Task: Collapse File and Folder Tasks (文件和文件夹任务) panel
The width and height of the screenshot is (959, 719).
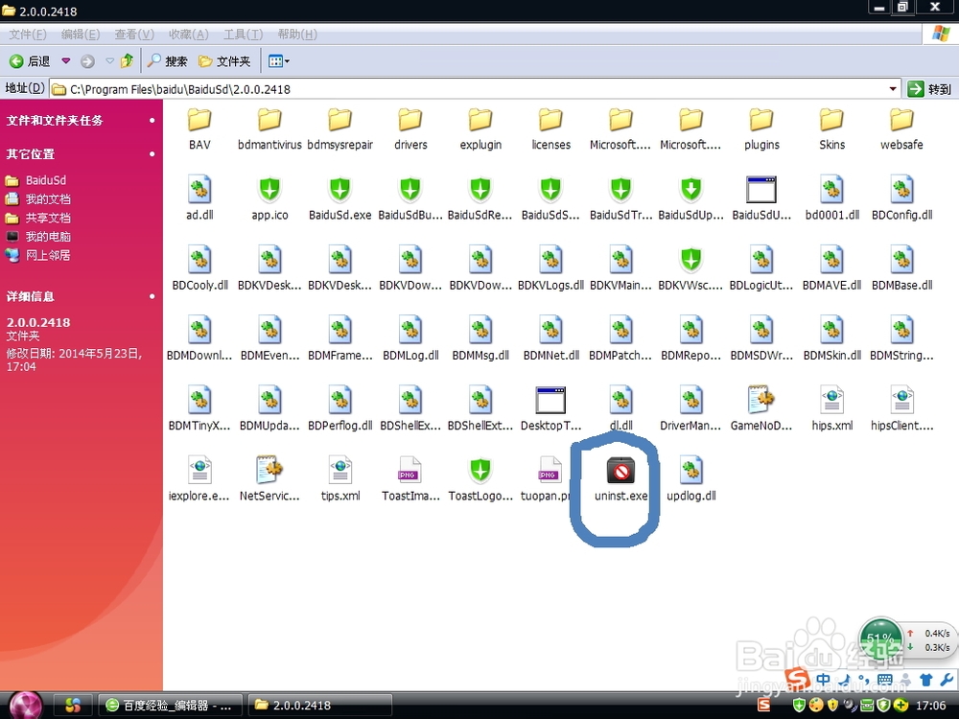Action: click(x=152, y=121)
